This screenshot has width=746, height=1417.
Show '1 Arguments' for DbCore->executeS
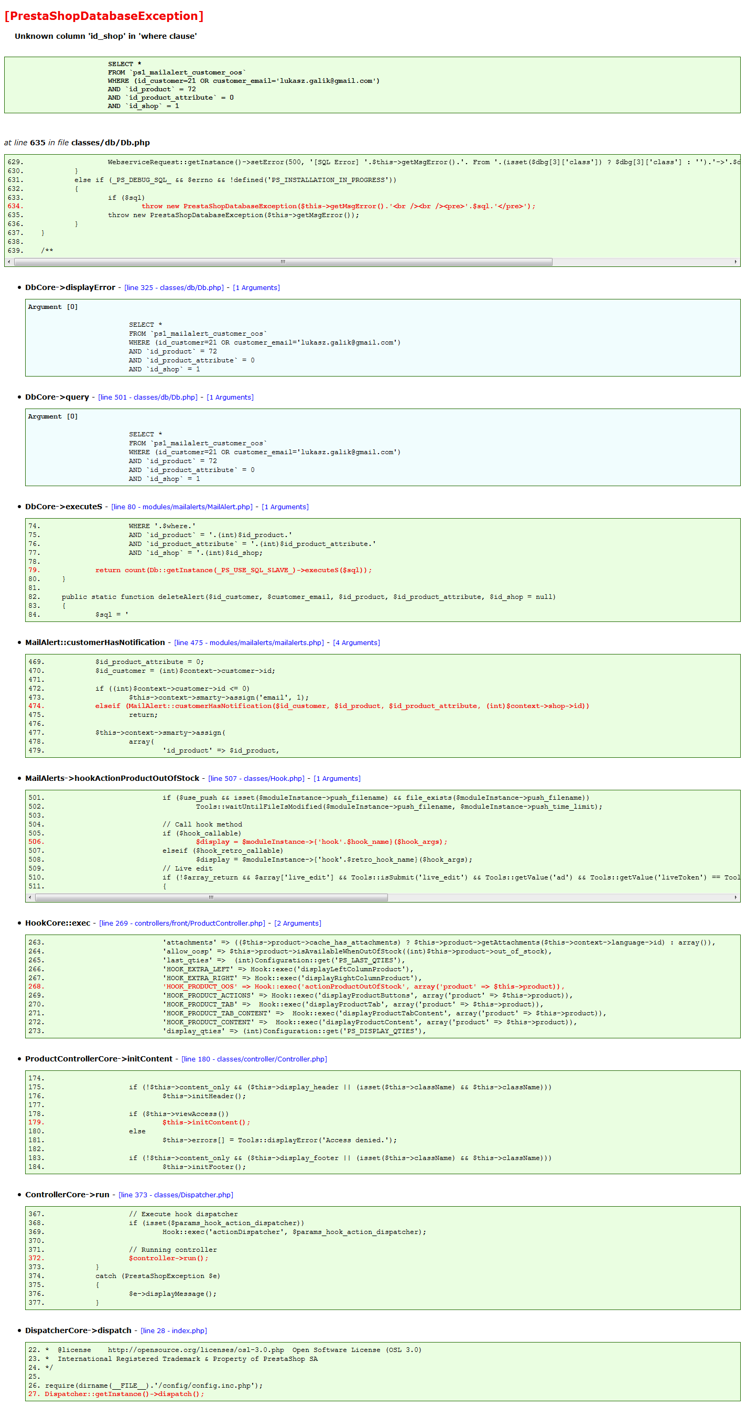(285, 507)
